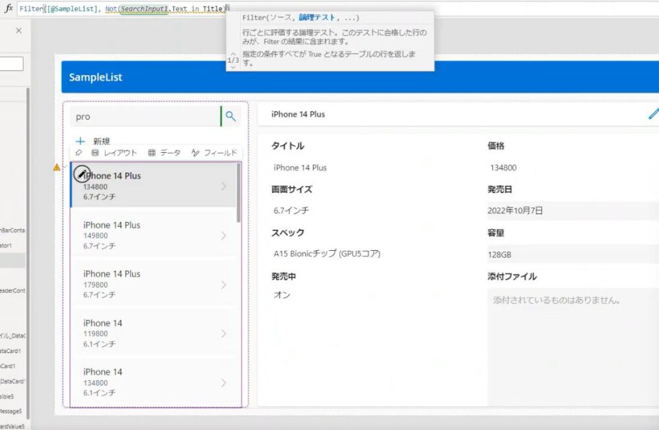Click the down arrow in tooltip pager
This screenshot has height=430, width=659.
233,67
